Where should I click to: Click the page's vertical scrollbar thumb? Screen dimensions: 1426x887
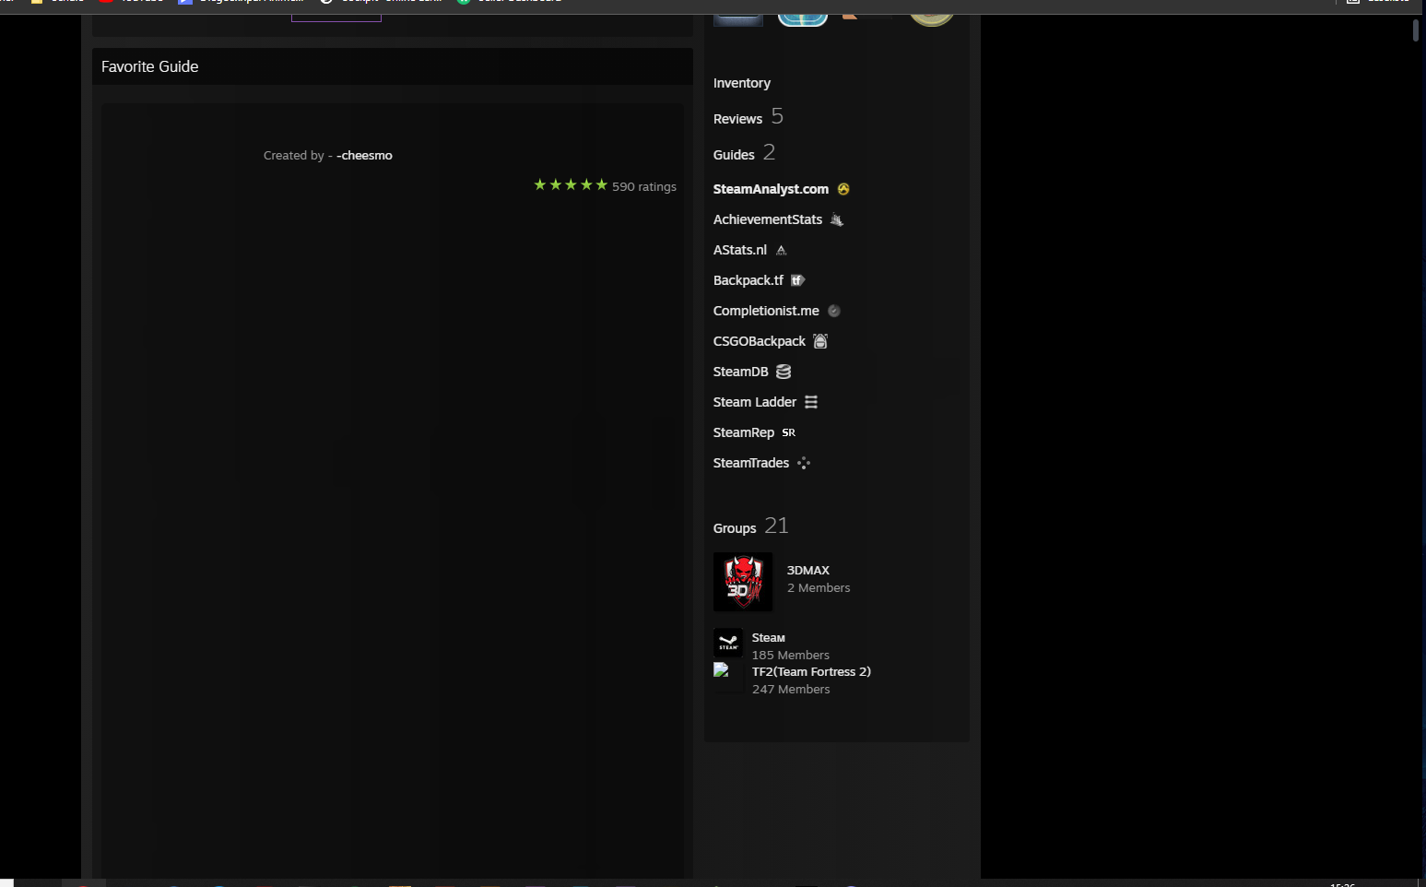(x=1416, y=30)
